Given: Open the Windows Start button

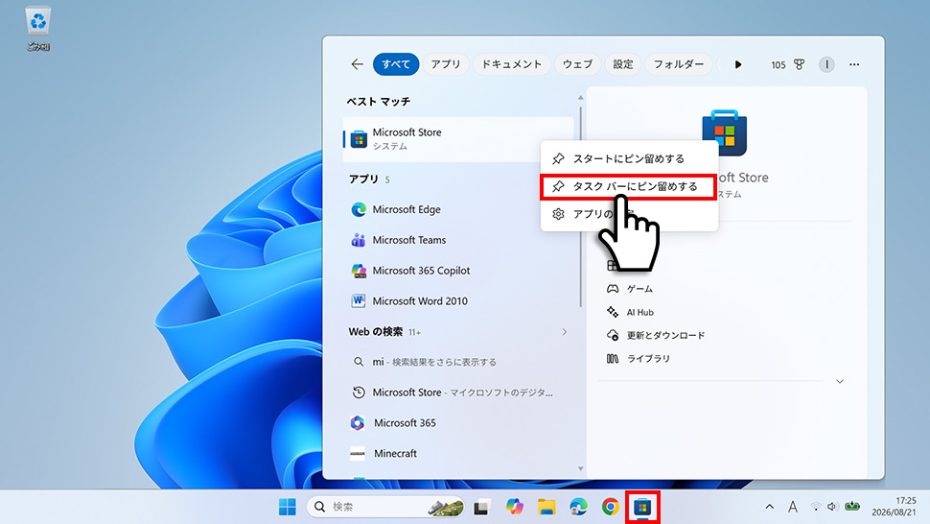Looking at the screenshot, I should (287, 507).
